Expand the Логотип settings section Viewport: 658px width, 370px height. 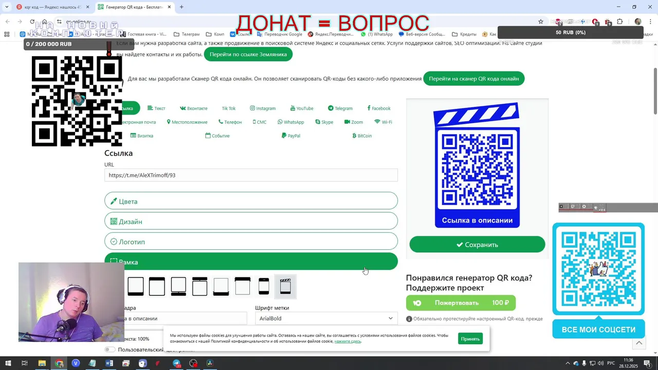[x=251, y=242]
